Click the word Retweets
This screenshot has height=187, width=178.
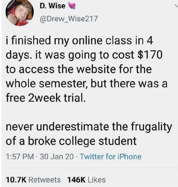click(x=44, y=180)
